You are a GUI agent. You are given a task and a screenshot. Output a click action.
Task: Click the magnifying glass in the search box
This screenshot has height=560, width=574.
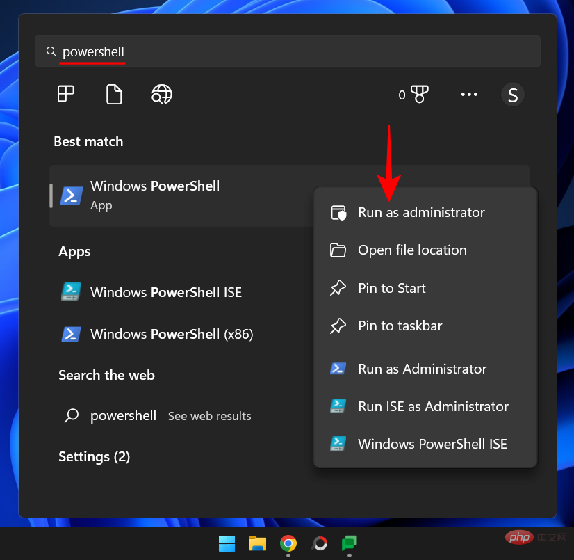51,51
